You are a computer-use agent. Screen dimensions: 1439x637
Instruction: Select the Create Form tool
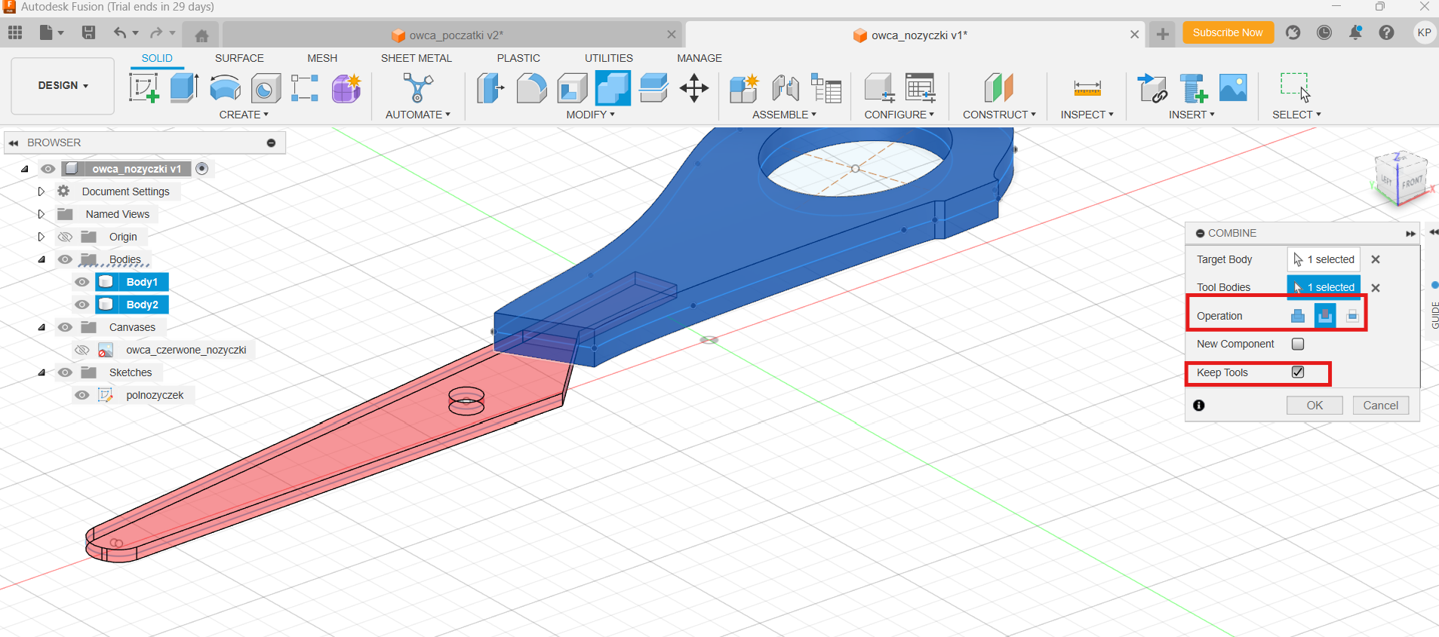(x=346, y=88)
